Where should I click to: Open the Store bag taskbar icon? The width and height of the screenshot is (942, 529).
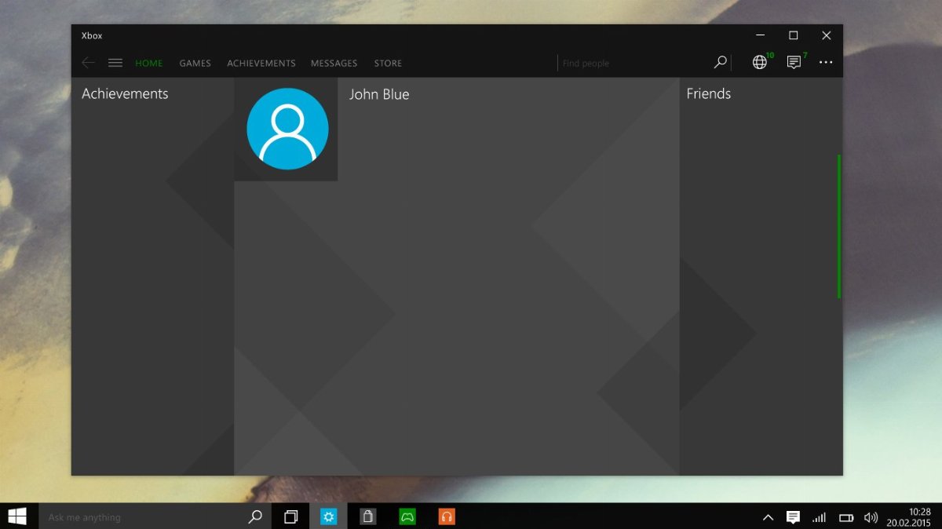pyautogui.click(x=367, y=517)
